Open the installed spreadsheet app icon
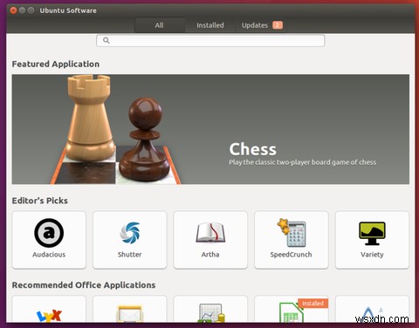Viewport: 419px width, 328px height. 292,312
